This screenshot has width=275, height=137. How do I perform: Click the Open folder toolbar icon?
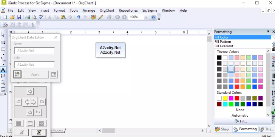[x=12, y=17]
